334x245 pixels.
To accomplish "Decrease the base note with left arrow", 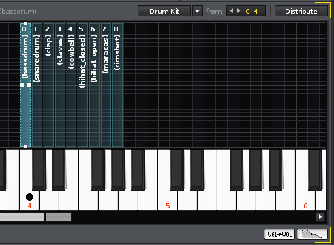I will click(232, 11).
